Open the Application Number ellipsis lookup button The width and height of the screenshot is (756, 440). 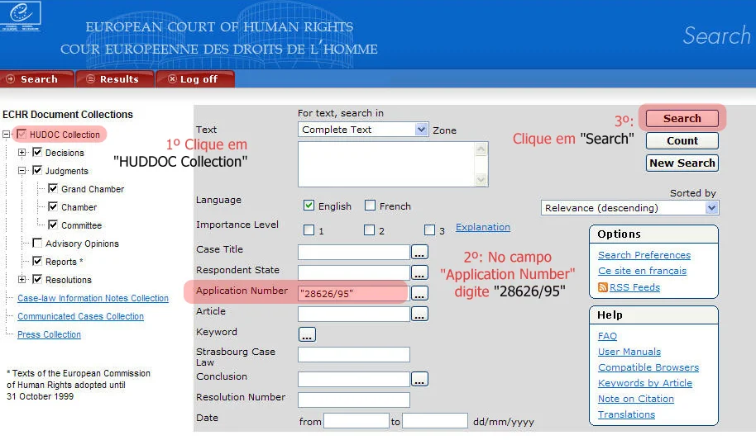419,293
